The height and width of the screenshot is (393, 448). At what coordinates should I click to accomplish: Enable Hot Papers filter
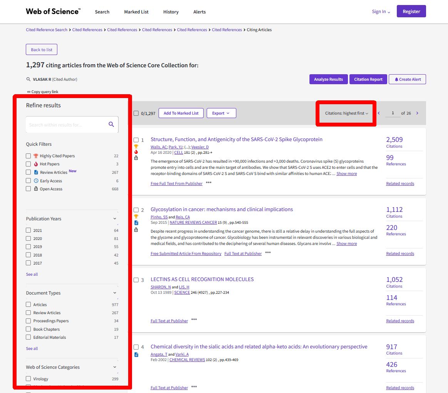point(28,164)
